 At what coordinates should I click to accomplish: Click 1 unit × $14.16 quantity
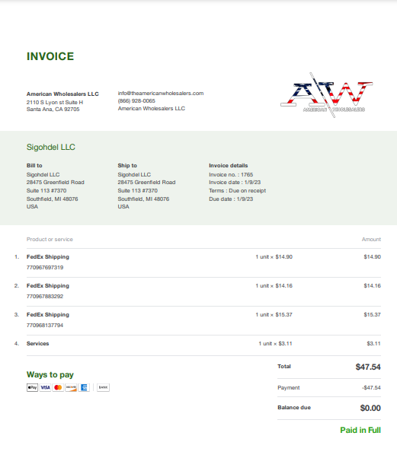tap(274, 286)
